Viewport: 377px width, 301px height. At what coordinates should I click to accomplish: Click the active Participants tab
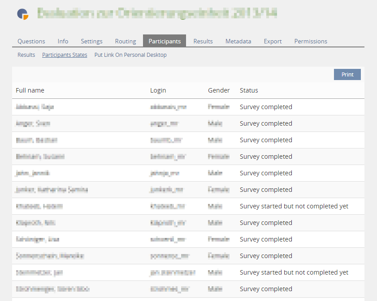tap(165, 41)
